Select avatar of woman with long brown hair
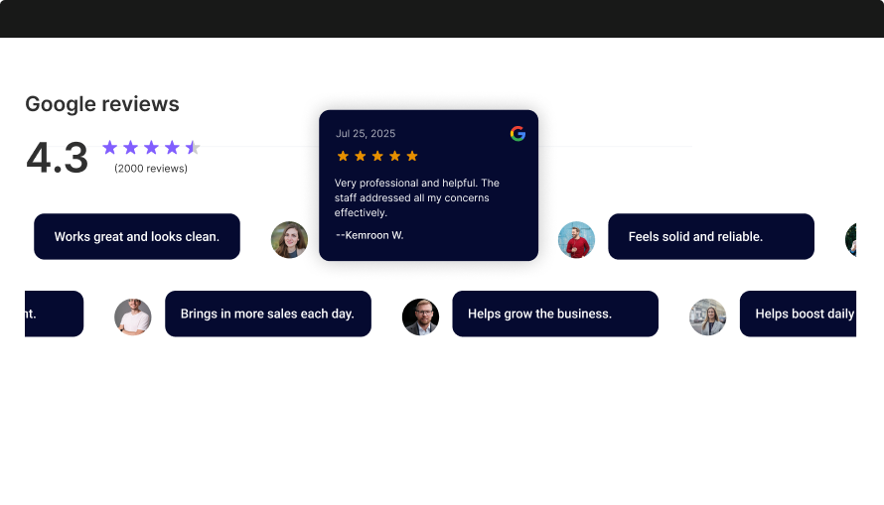884x505 pixels. tap(289, 239)
